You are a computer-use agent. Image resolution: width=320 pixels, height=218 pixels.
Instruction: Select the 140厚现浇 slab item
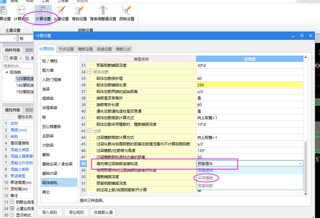click(x=25, y=85)
